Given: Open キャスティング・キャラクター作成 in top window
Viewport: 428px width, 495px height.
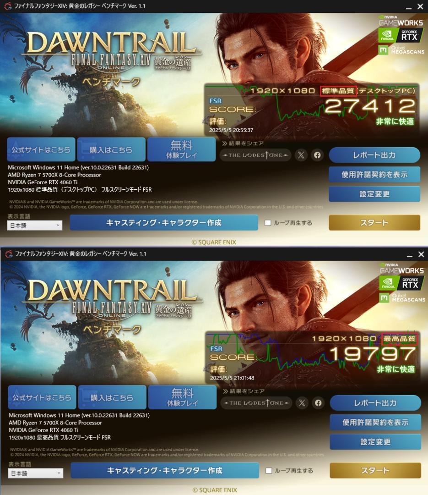Looking at the screenshot, I should click(x=164, y=223).
